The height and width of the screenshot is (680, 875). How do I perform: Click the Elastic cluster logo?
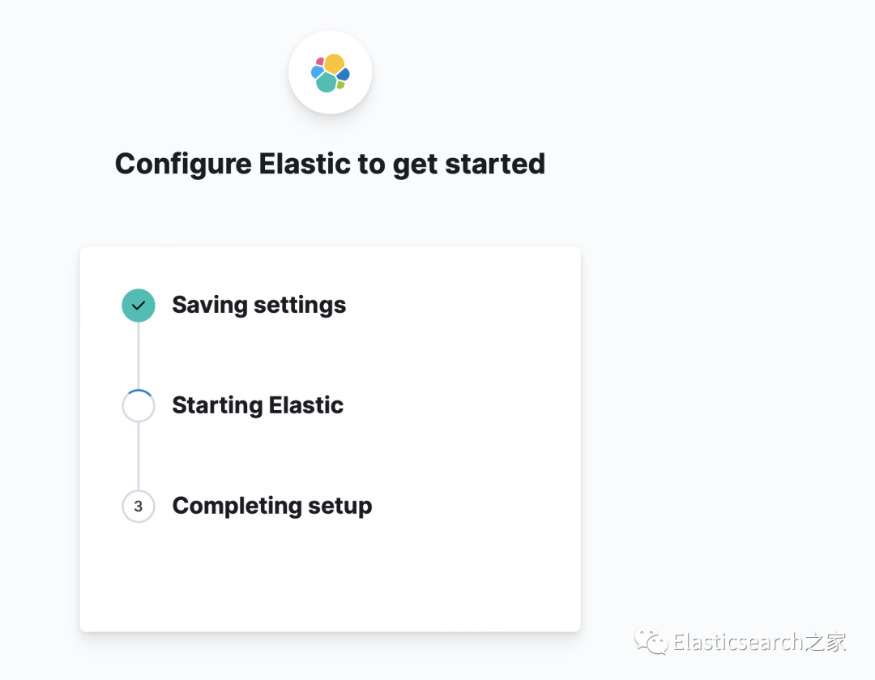330,73
